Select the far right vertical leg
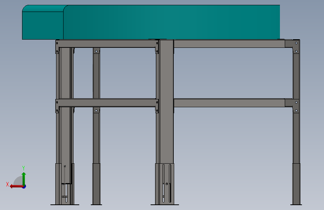Screen dimensions: 324x210 296,122
